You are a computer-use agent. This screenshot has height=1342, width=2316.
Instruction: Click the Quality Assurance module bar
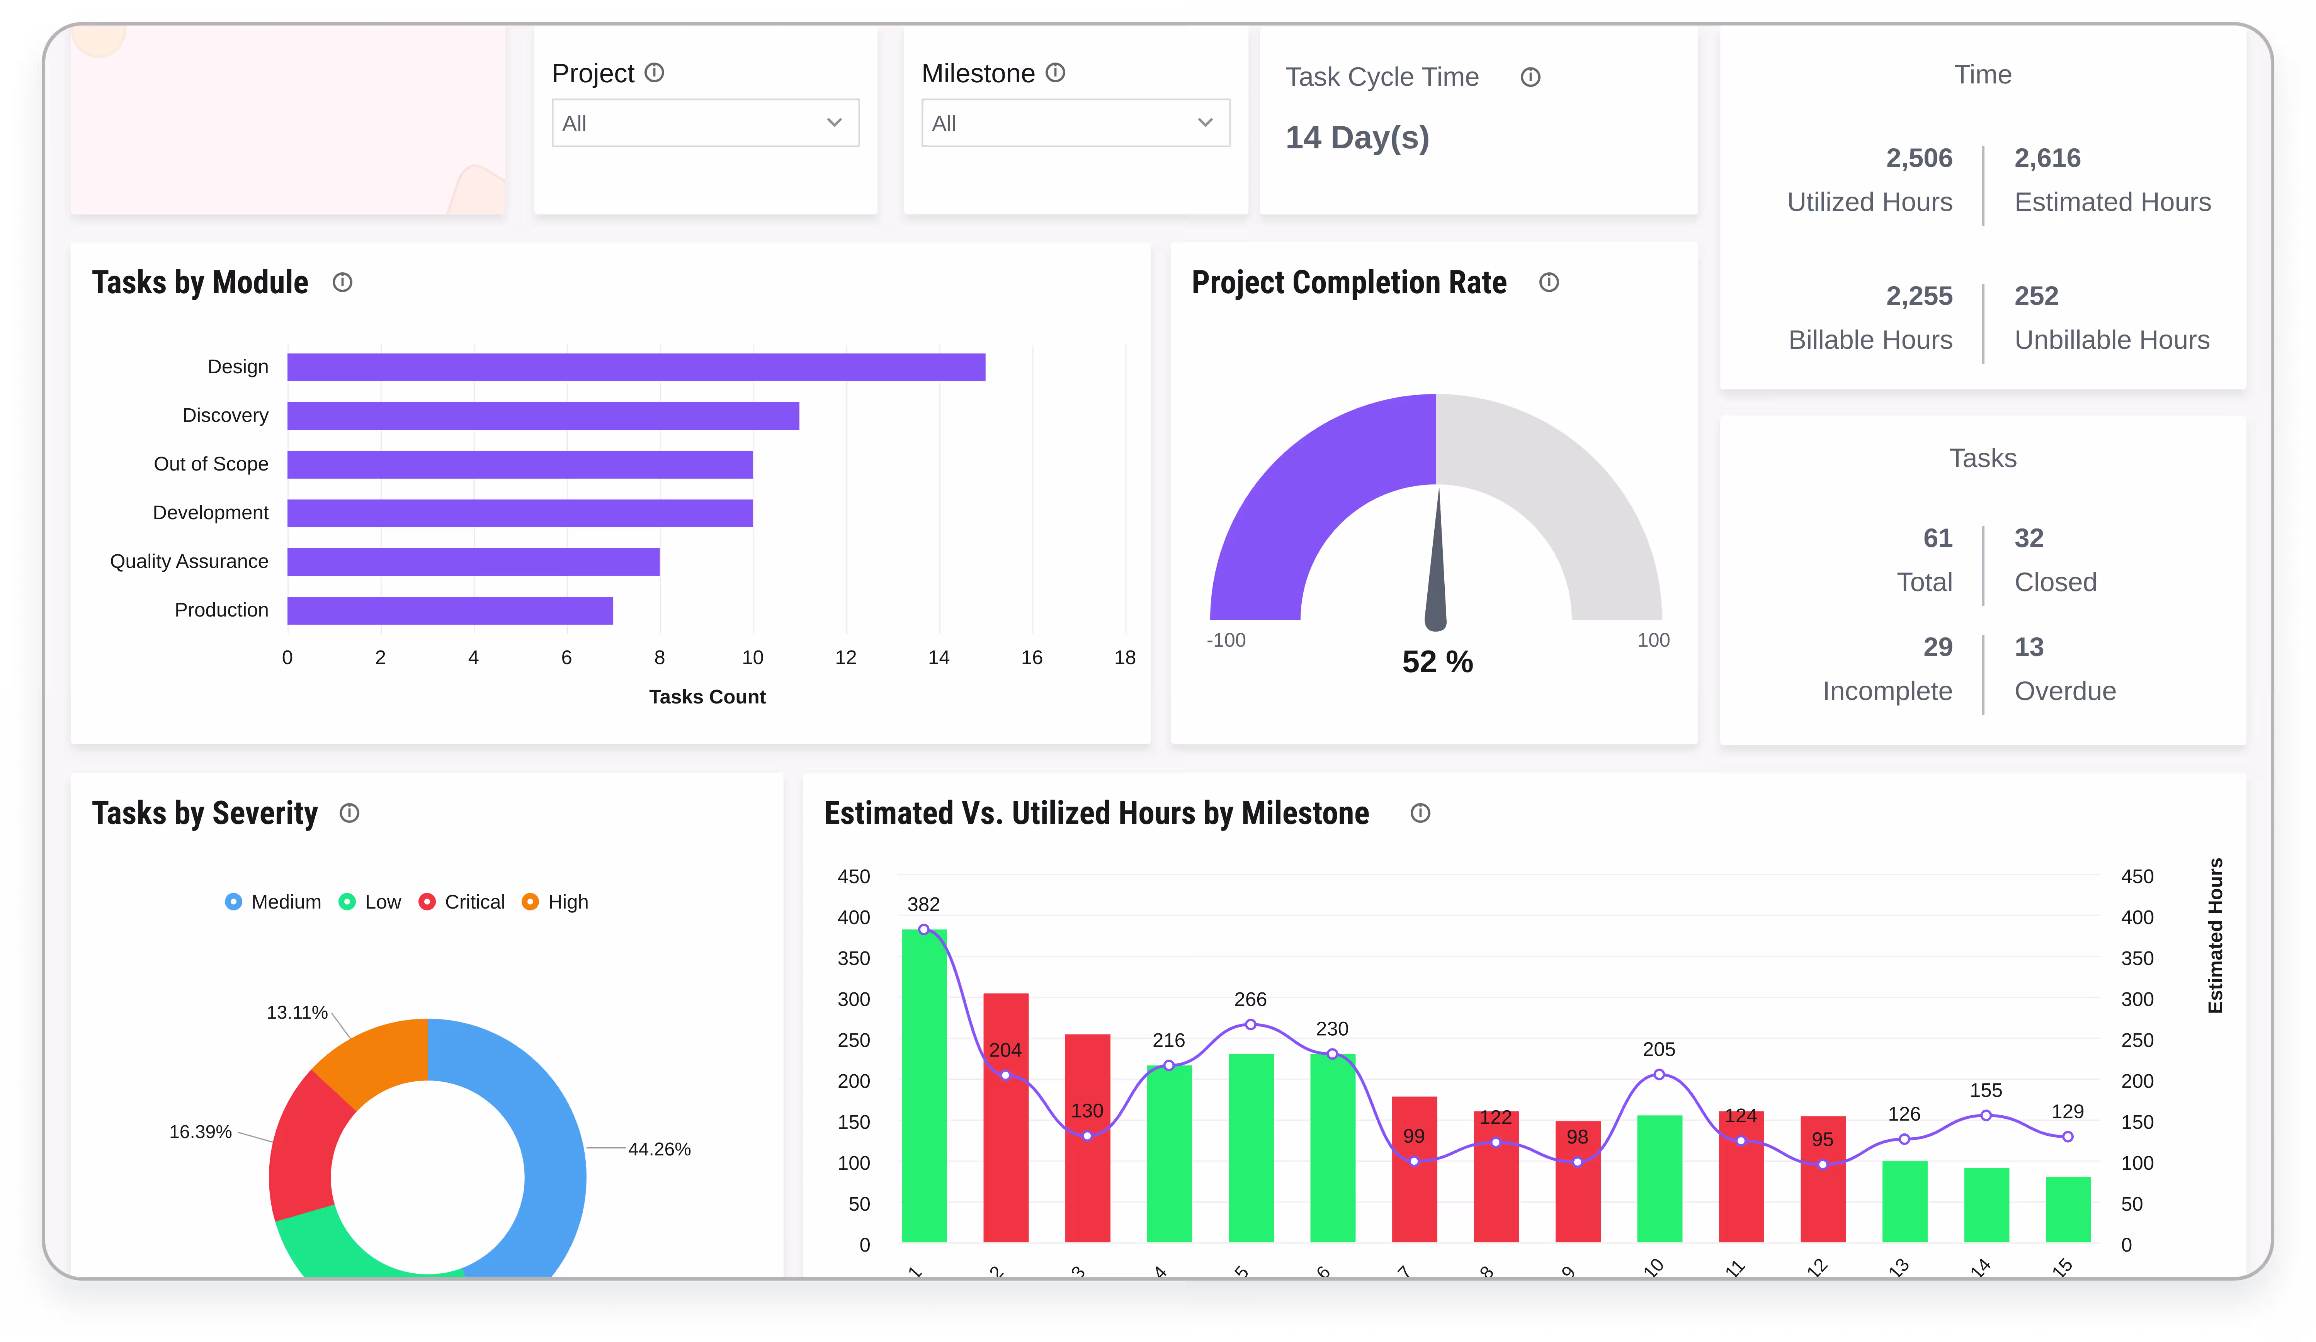coord(473,562)
